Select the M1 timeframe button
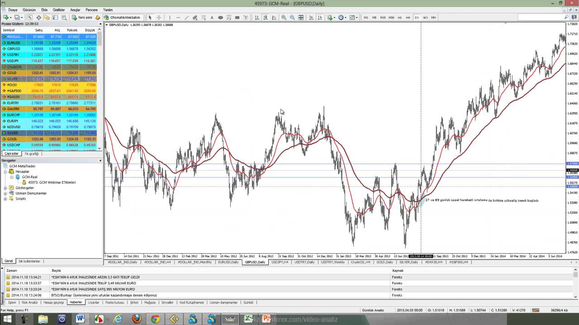 point(366,18)
